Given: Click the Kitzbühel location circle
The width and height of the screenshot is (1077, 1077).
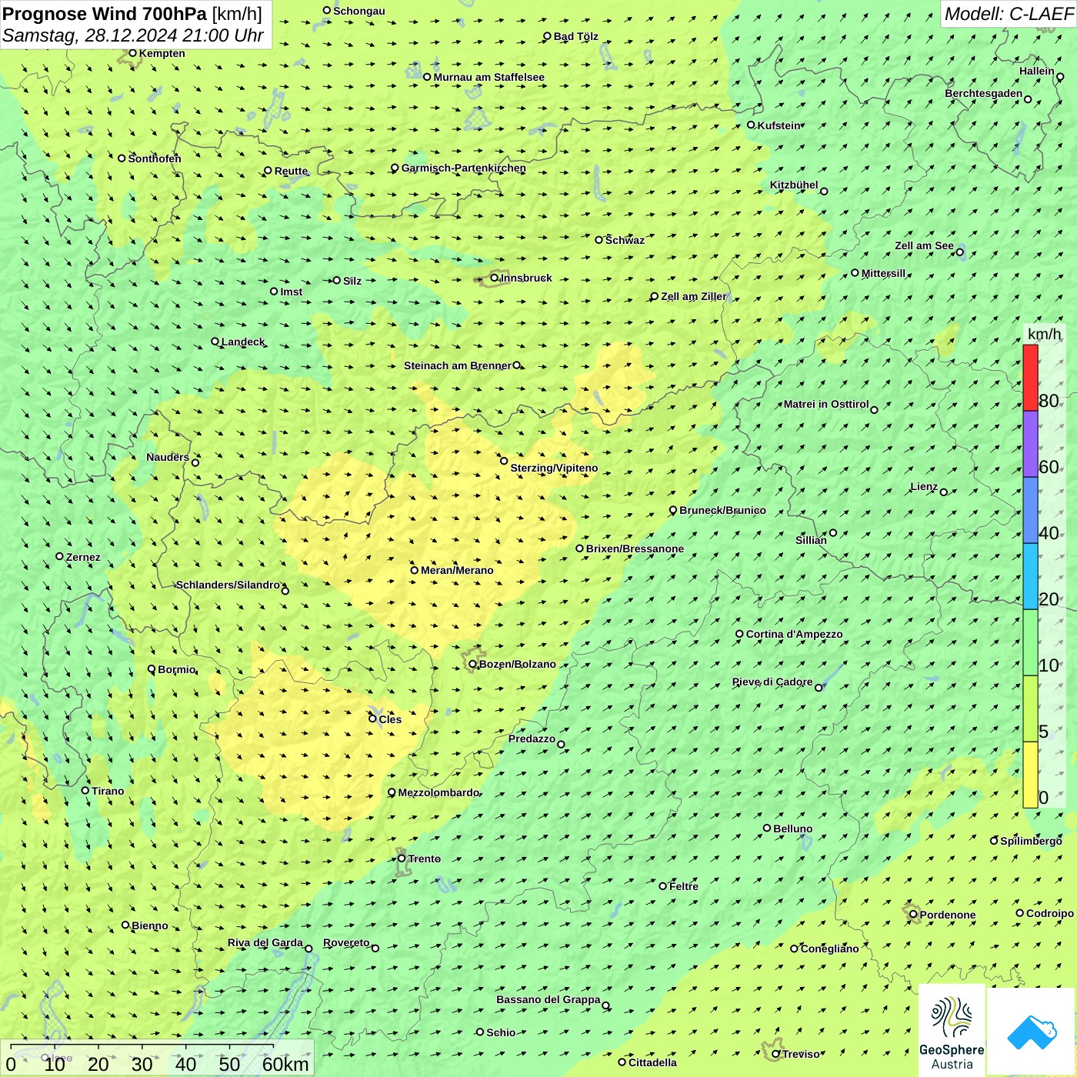Looking at the screenshot, I should [824, 191].
